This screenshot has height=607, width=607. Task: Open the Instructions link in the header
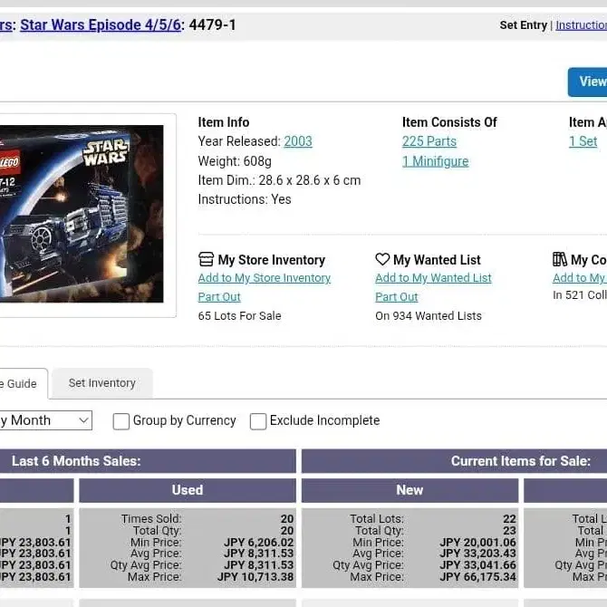point(581,25)
